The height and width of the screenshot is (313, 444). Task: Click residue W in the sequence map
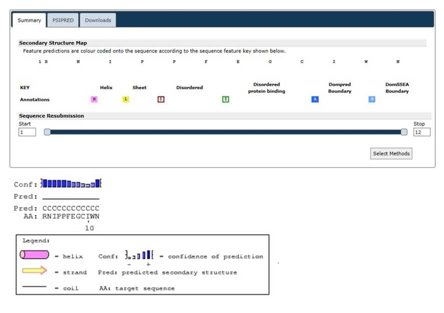[x=366, y=62]
